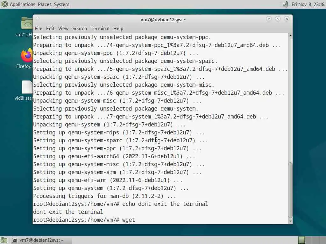This screenshot has height=244, width=326.
Task: Select the vm7@debian12sys taskbar window button
Action: (41, 240)
